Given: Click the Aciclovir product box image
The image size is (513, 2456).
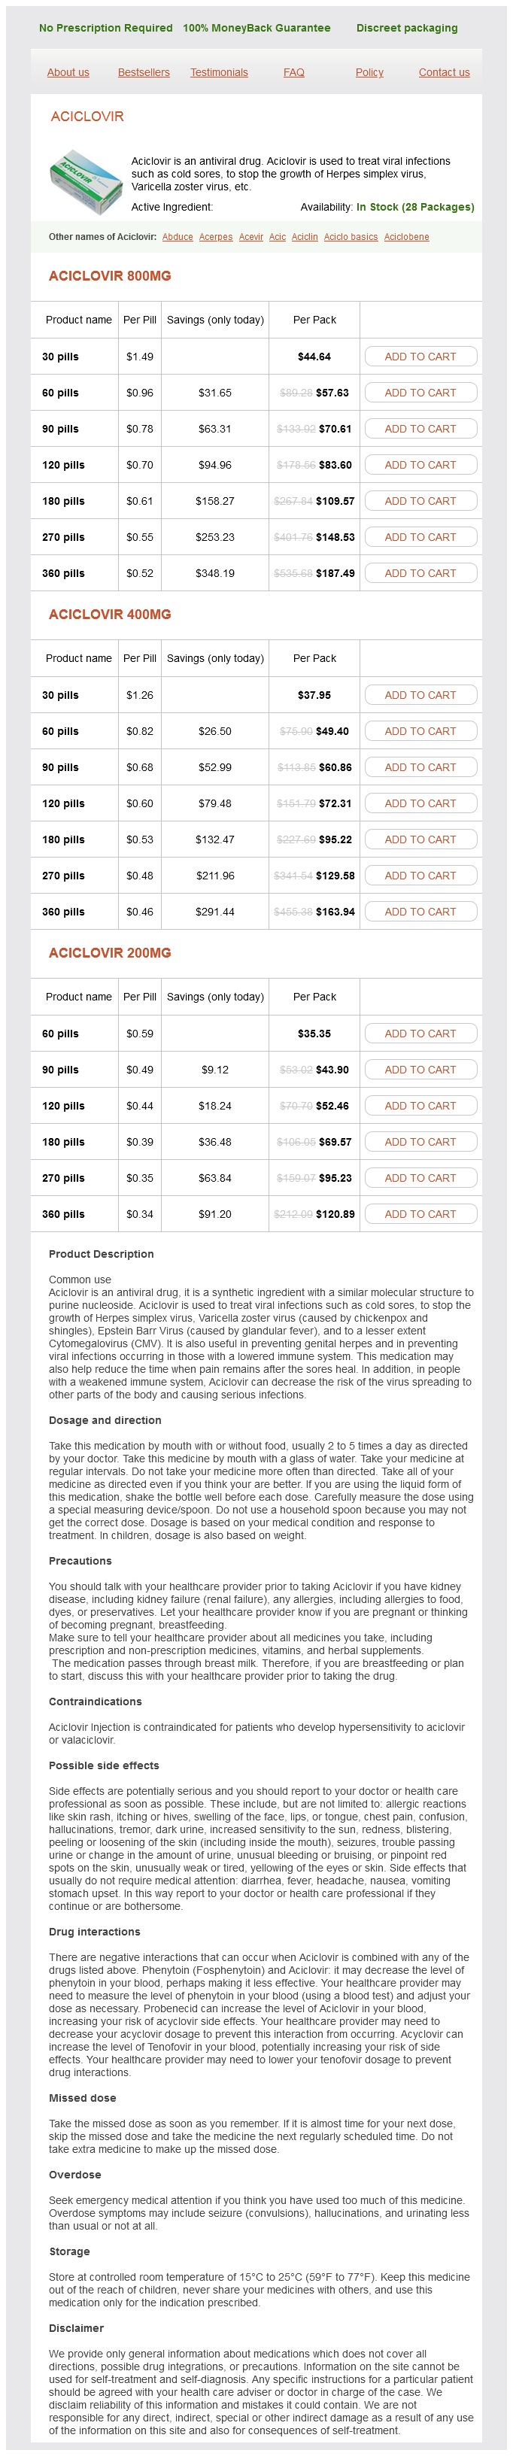Looking at the screenshot, I should coord(86,181).
